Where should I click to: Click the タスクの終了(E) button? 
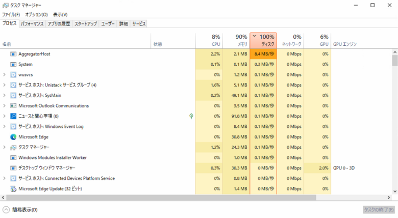[379, 210]
